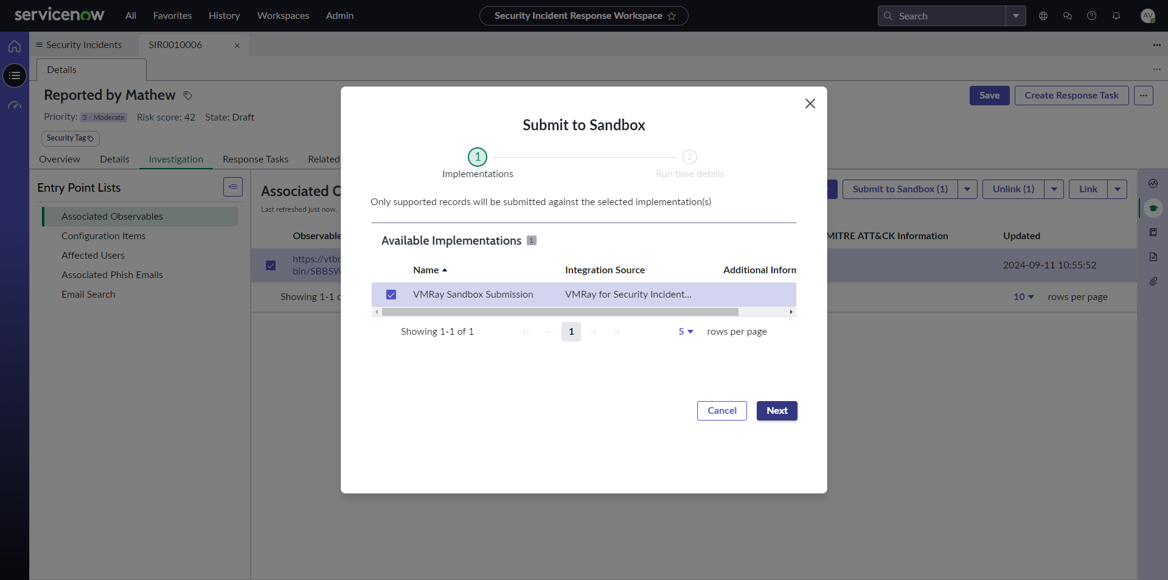Viewport: 1168px width, 580px height.
Task: Select page 1 in dialog pagination
Action: point(571,332)
